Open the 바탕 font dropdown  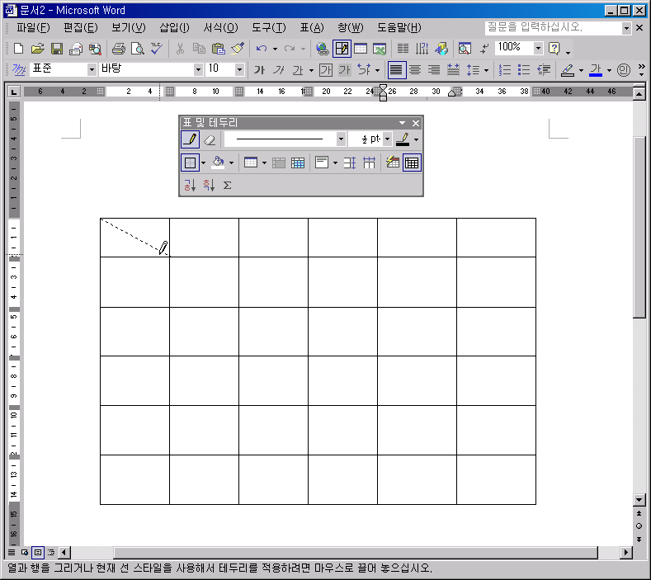198,69
